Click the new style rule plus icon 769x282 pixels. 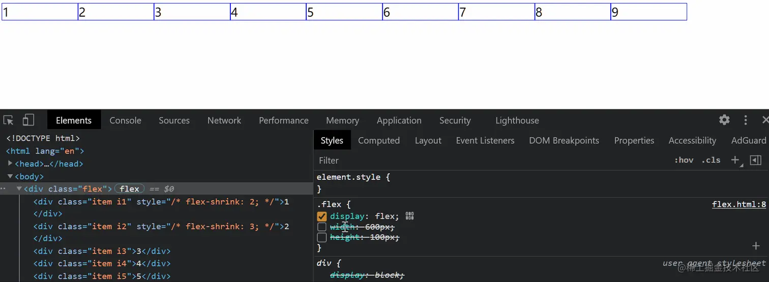[x=735, y=160]
